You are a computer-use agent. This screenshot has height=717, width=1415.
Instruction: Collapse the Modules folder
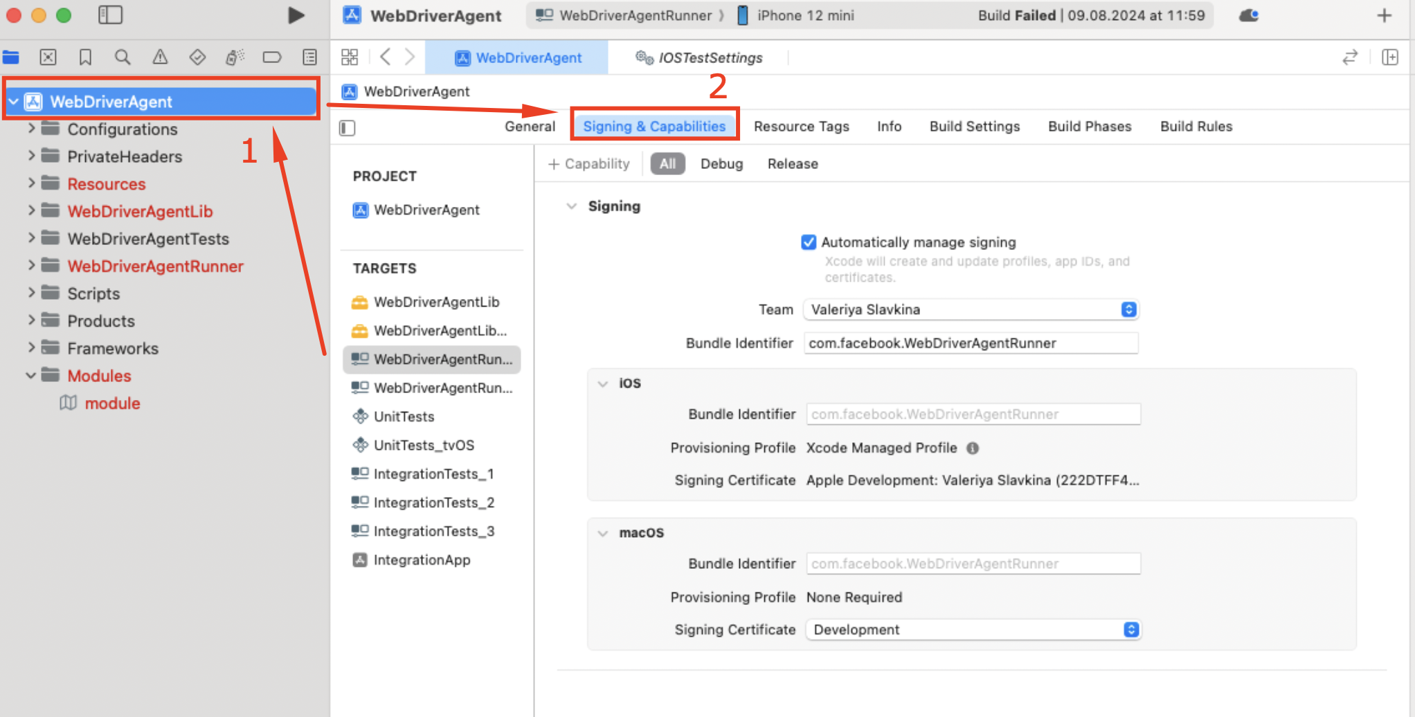[31, 376]
